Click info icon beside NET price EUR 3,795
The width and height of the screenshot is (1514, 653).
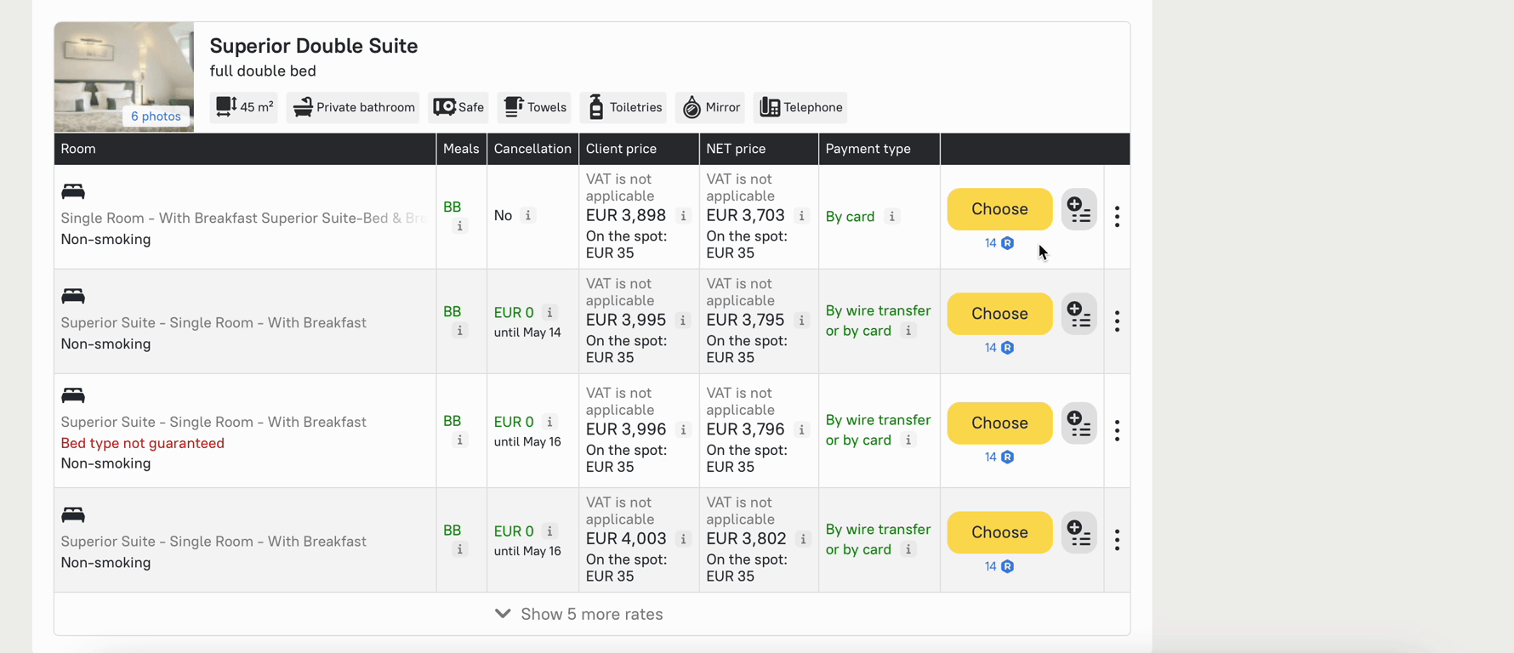(801, 321)
